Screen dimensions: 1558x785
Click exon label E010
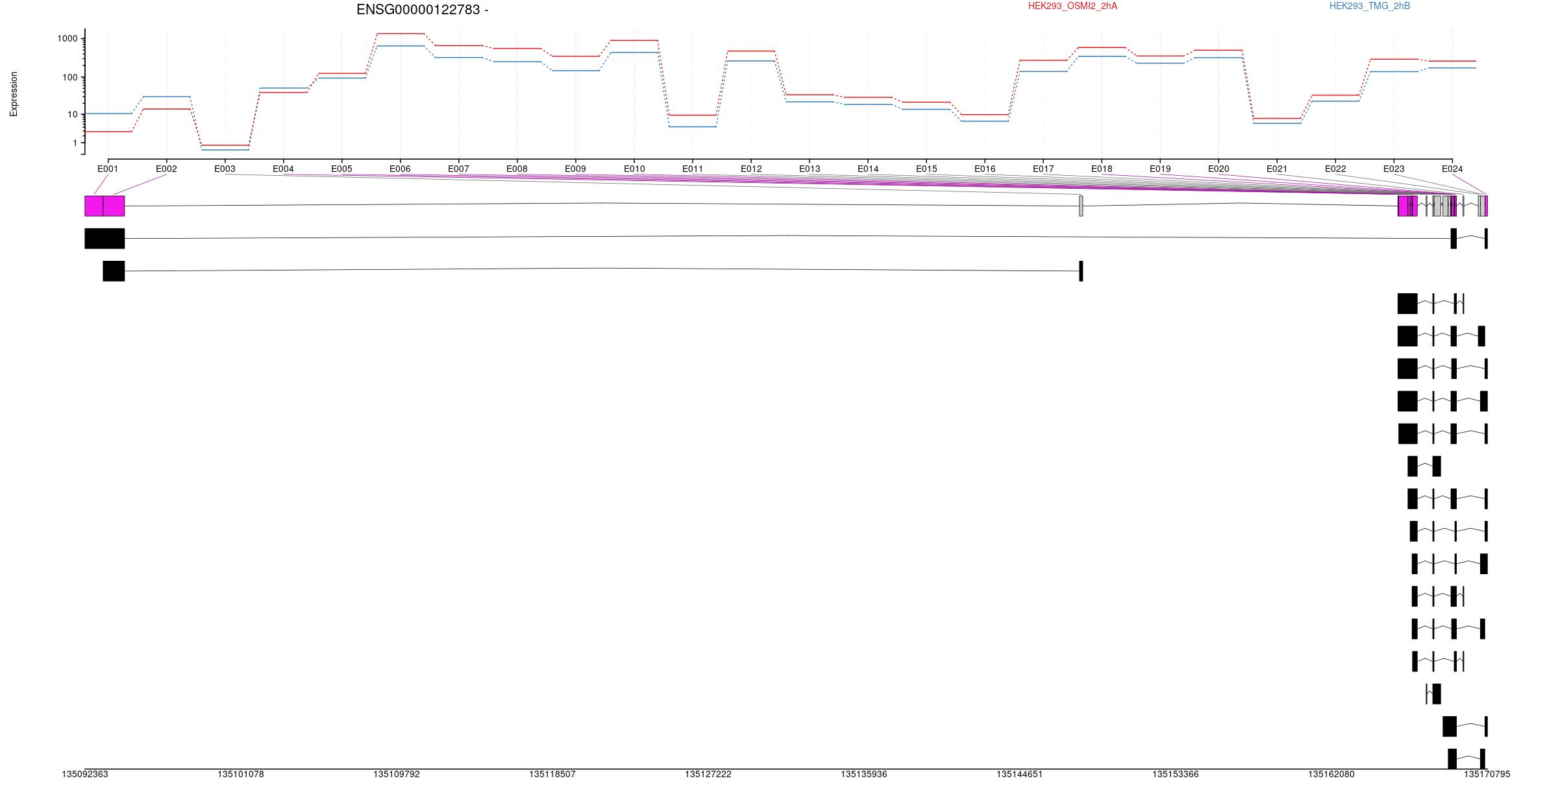tap(634, 169)
